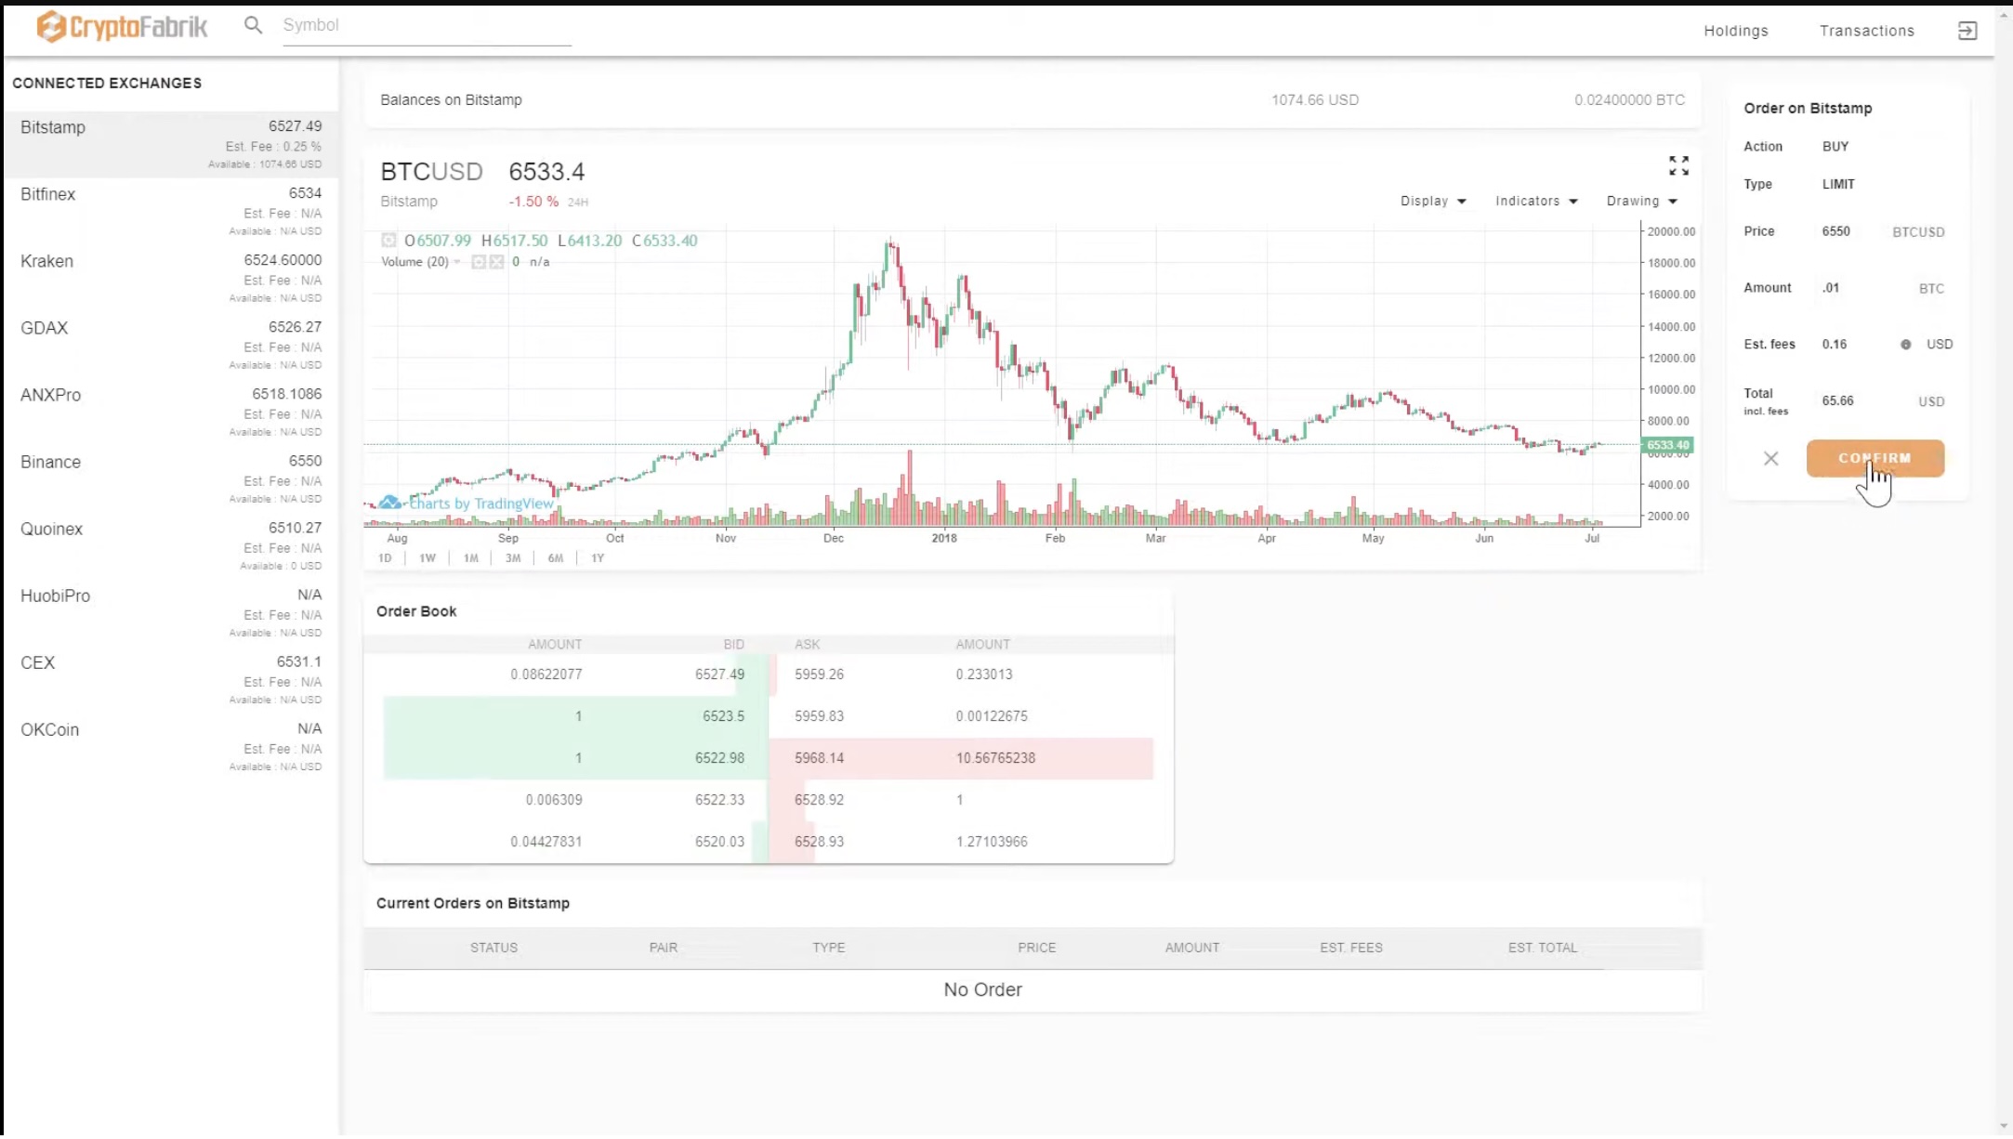
Task: Cancel the order with the X icon
Action: [1770, 458]
